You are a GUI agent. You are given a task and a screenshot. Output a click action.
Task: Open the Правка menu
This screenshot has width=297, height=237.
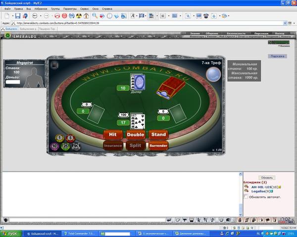point(18,9)
